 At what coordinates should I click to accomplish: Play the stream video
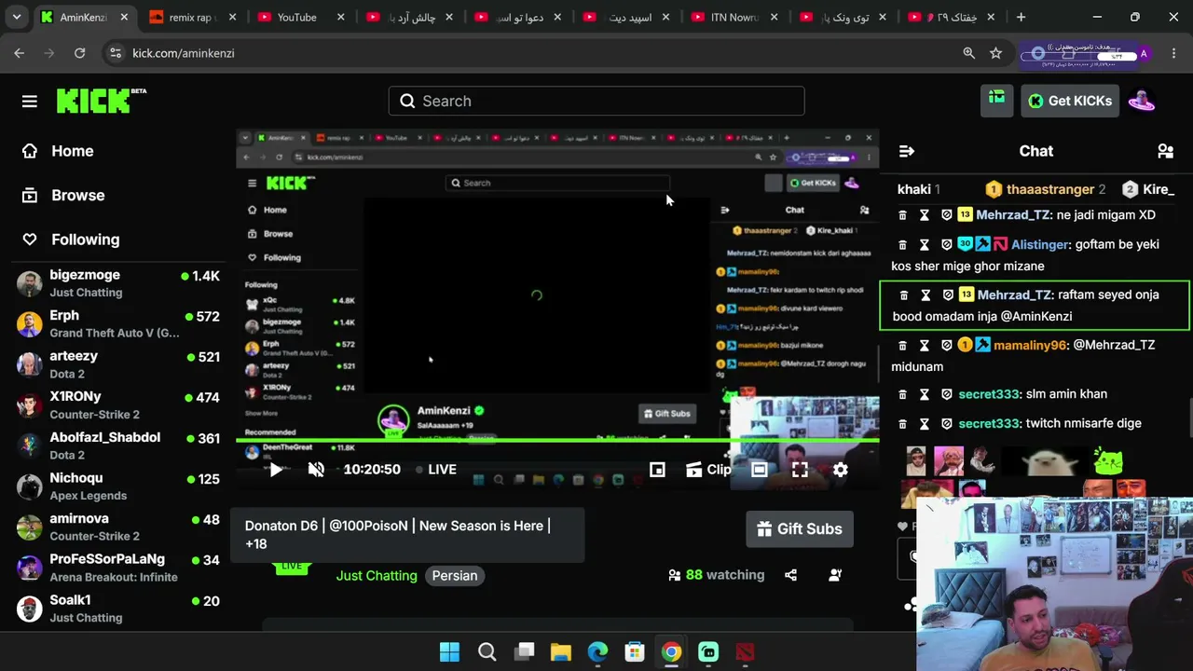276,470
